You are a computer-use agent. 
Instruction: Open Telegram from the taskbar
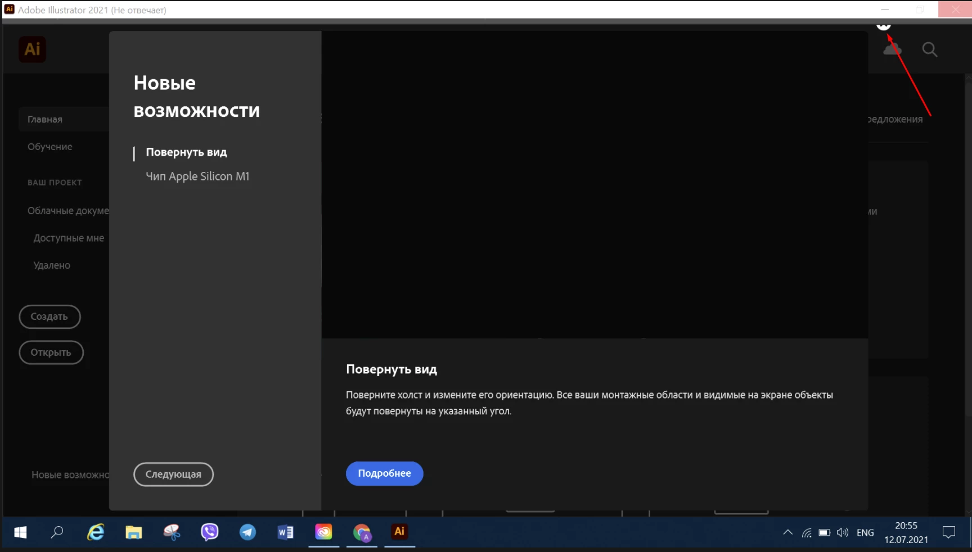(x=247, y=532)
